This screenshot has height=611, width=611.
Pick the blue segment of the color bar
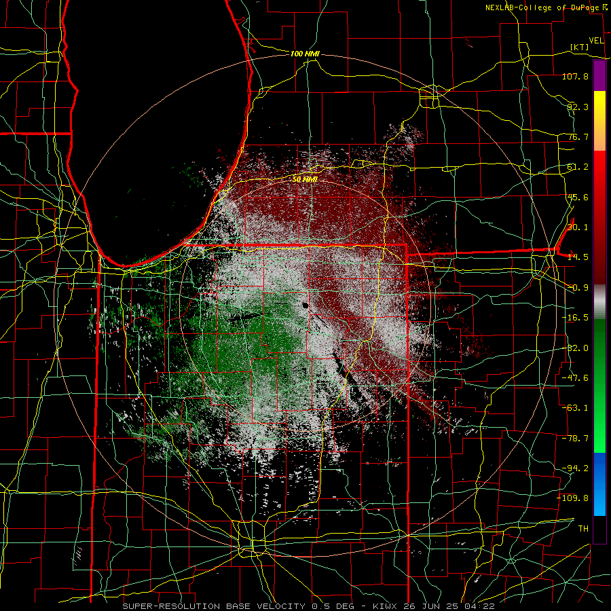point(599,484)
